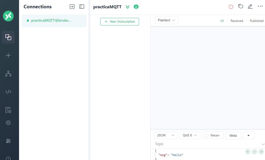265x160 pixels.
Task: Click the new connection box-plus icon
Action: 72,7
